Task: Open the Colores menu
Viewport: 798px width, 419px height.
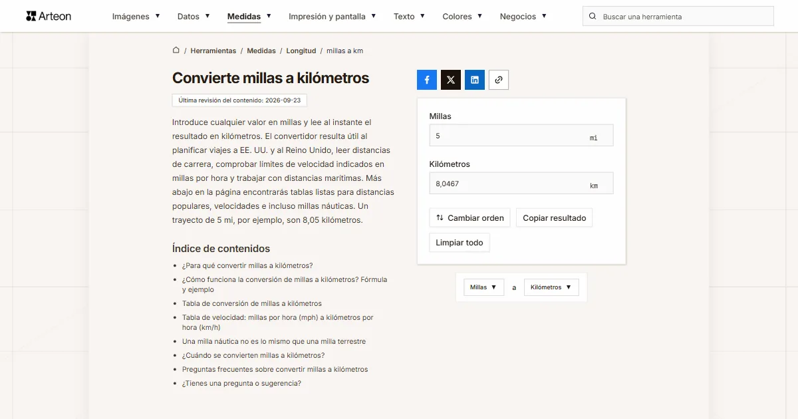Action: 463,17
